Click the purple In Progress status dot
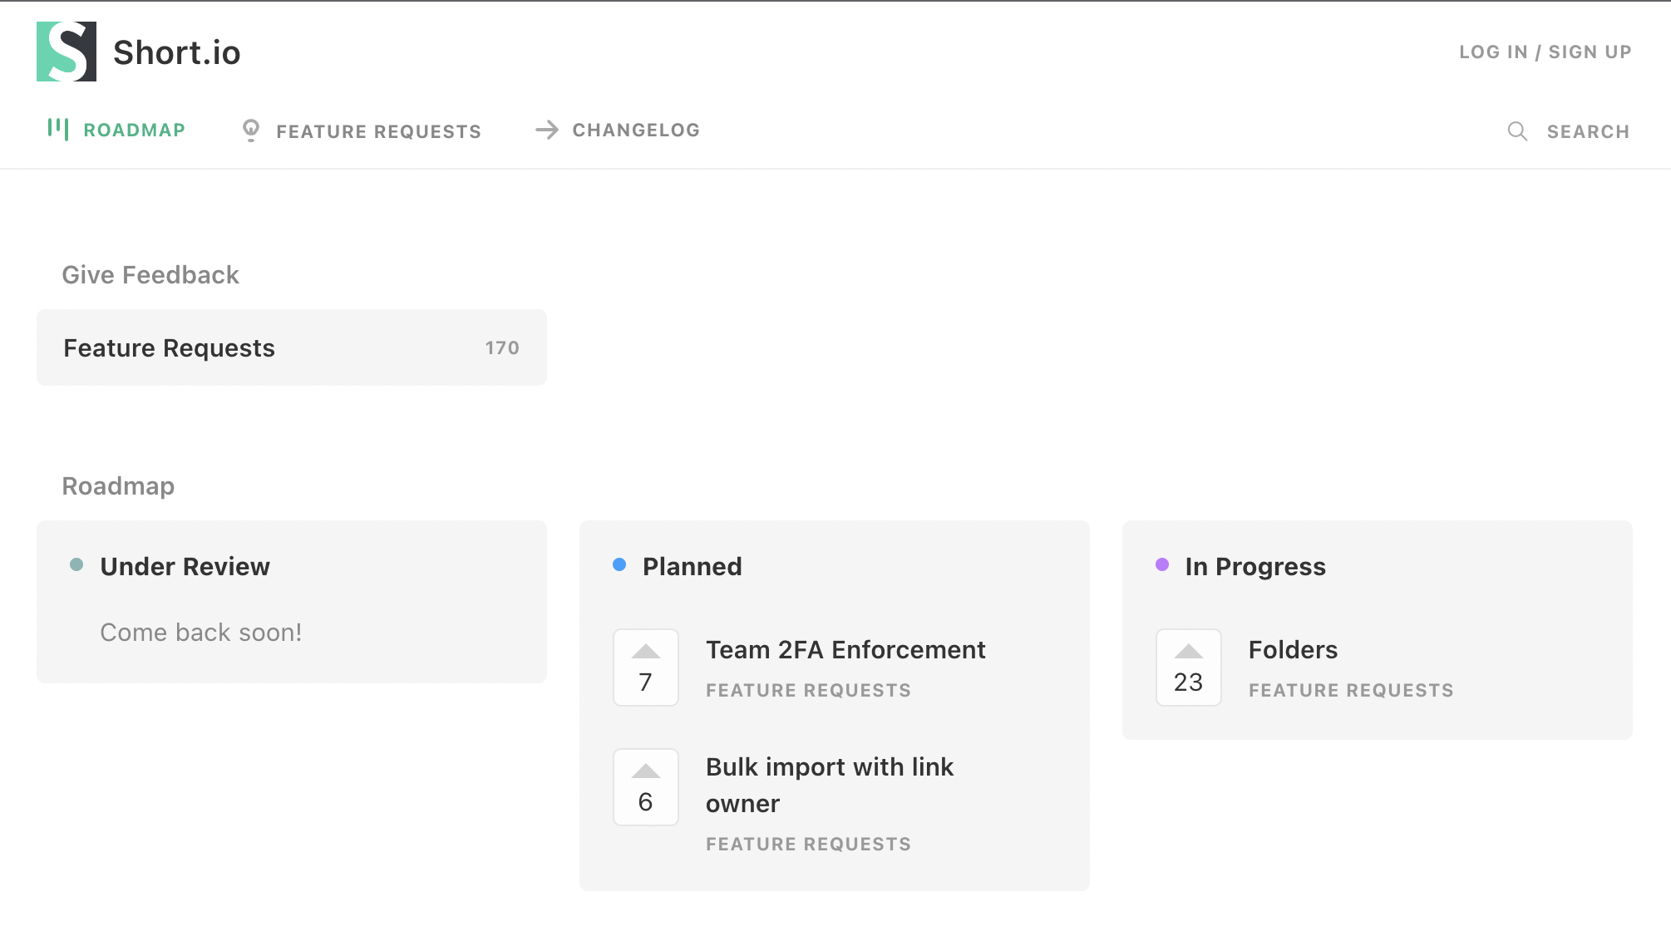This screenshot has width=1671, height=931. pos(1162,565)
